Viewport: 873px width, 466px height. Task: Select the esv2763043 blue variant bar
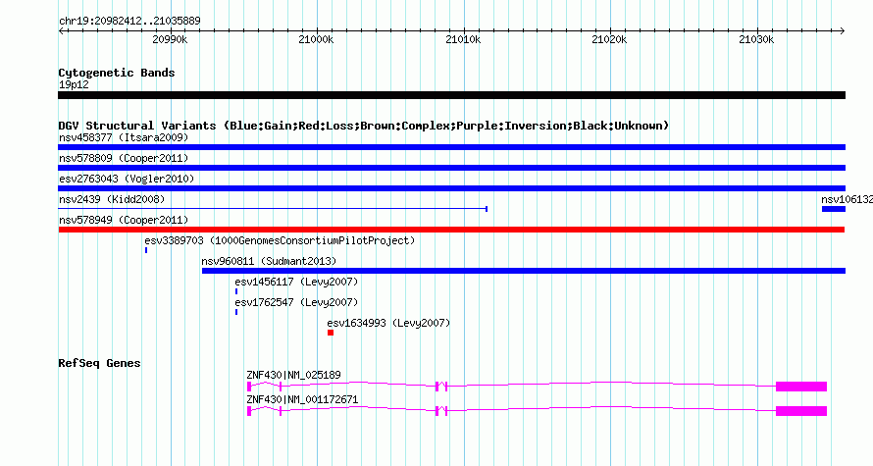click(x=451, y=188)
